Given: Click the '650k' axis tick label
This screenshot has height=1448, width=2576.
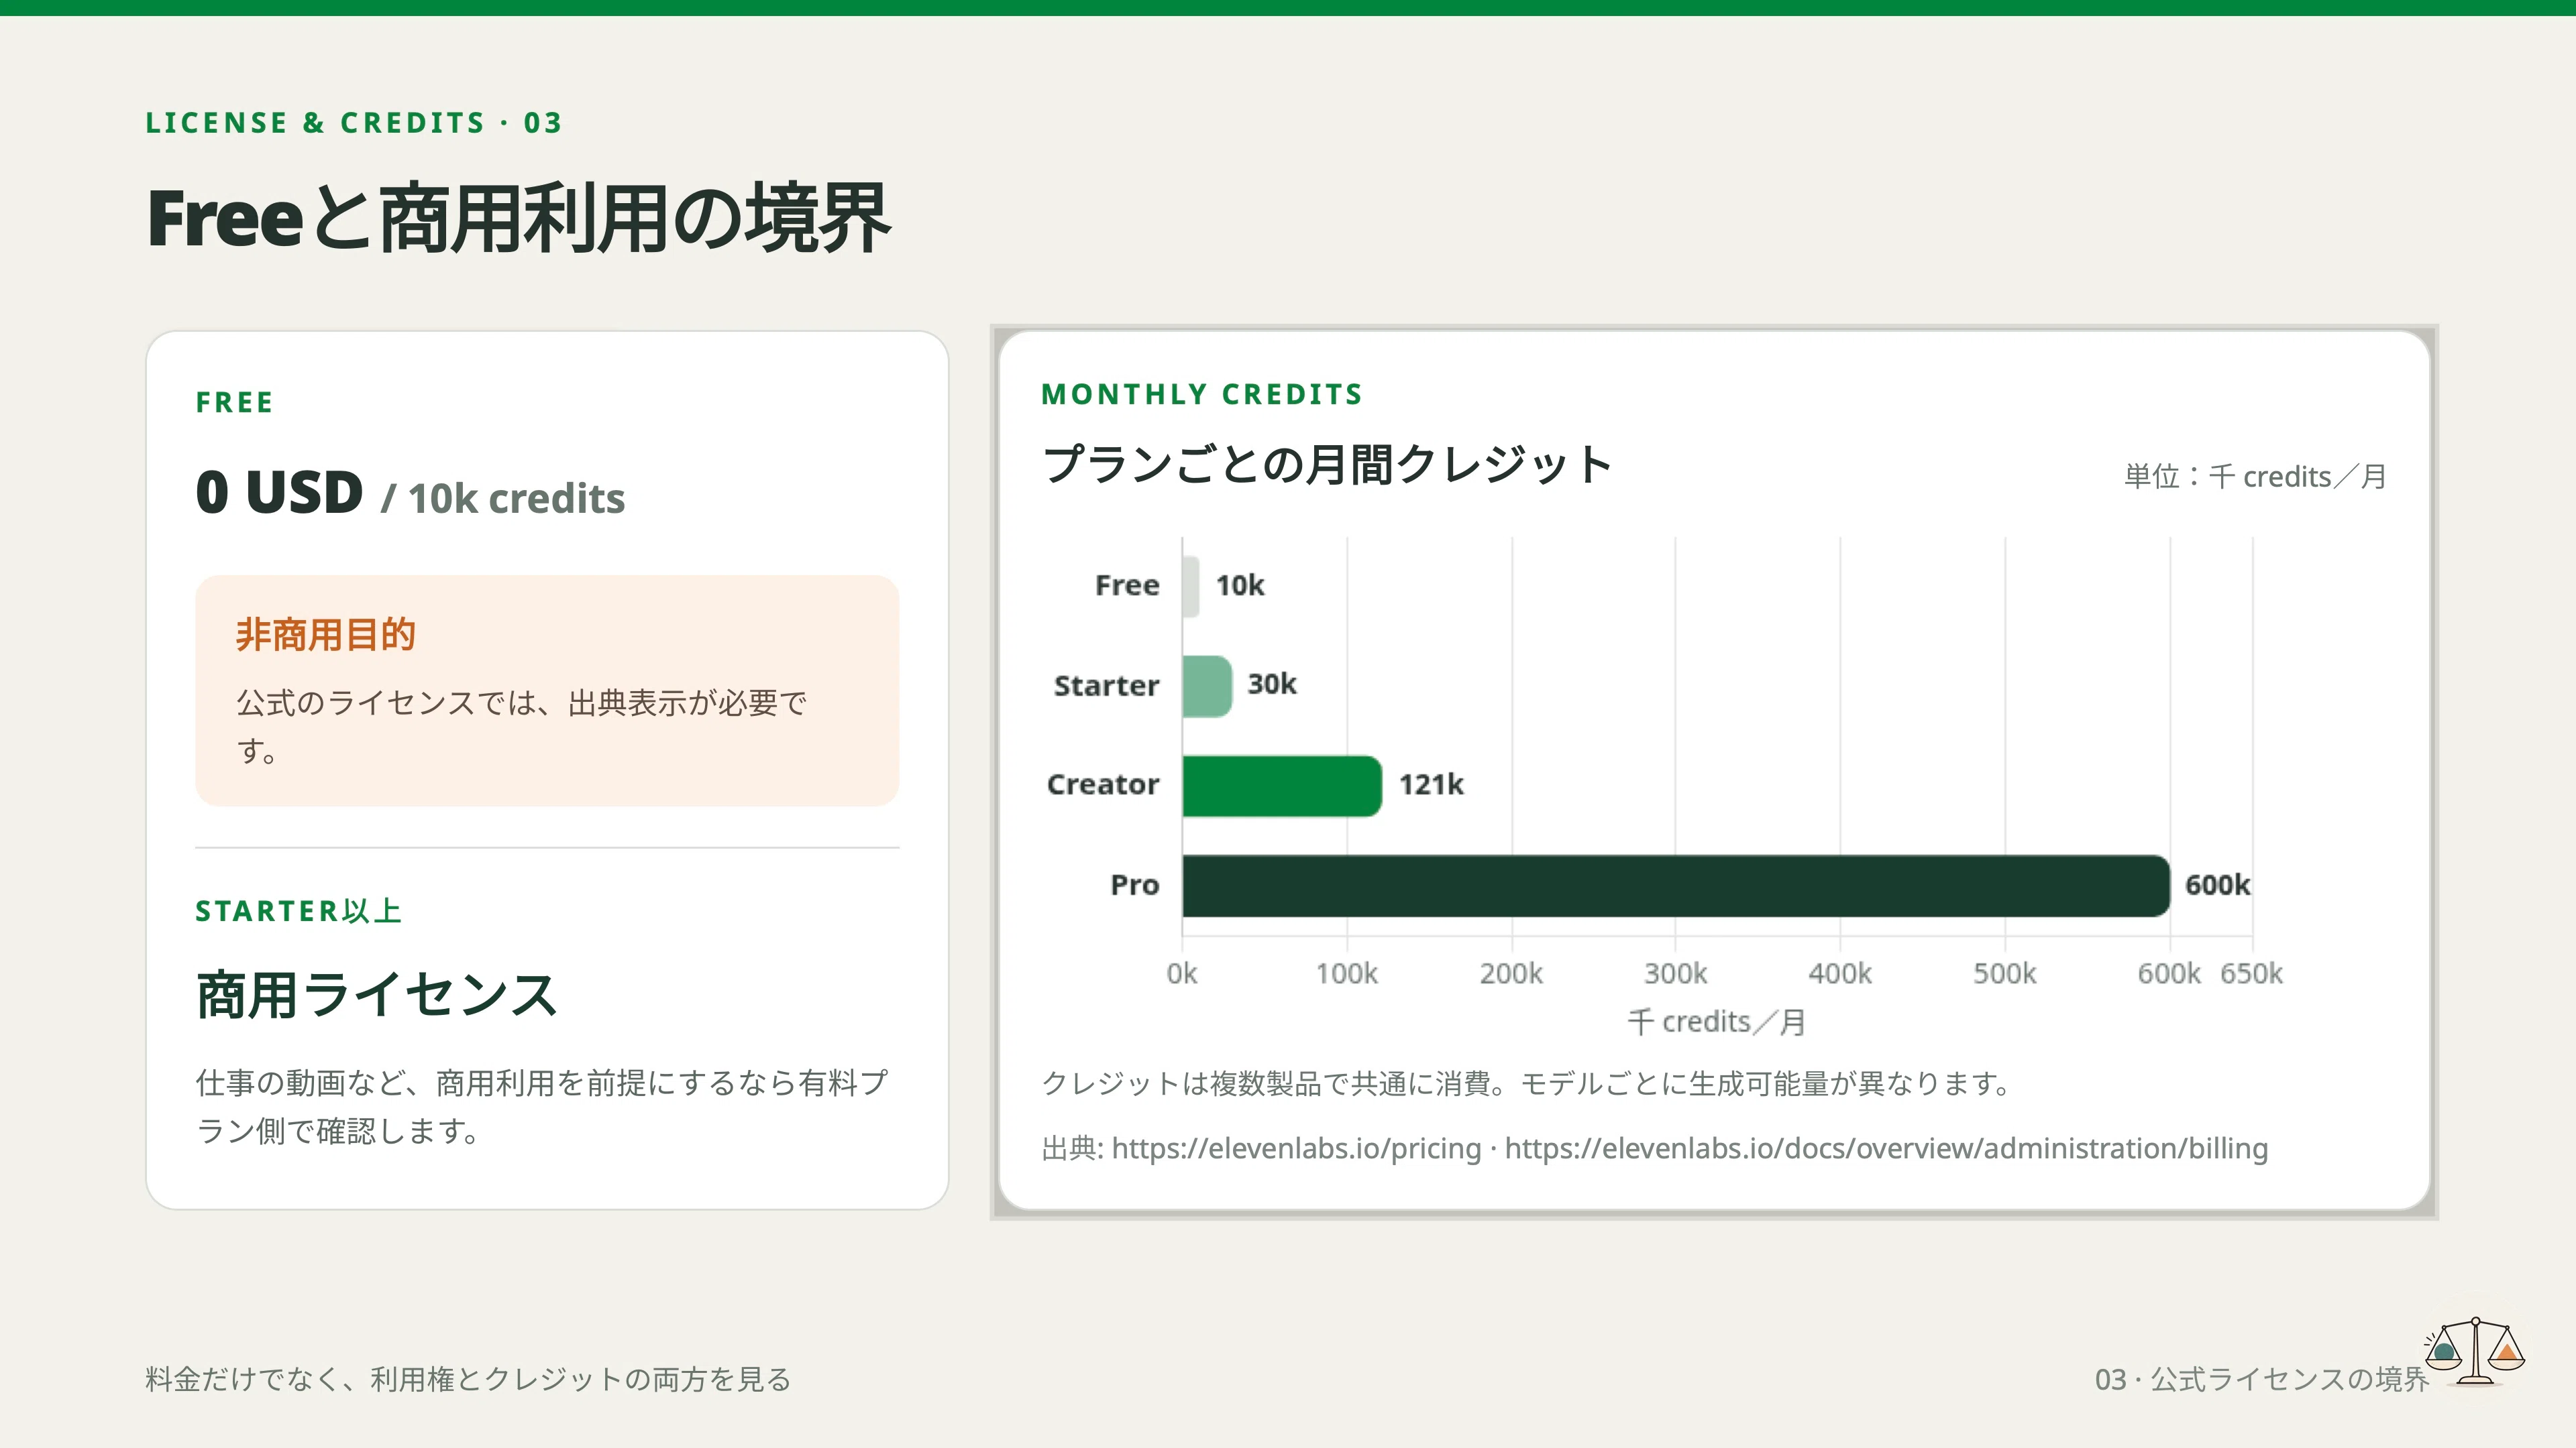Looking at the screenshot, I should pos(2252,973).
